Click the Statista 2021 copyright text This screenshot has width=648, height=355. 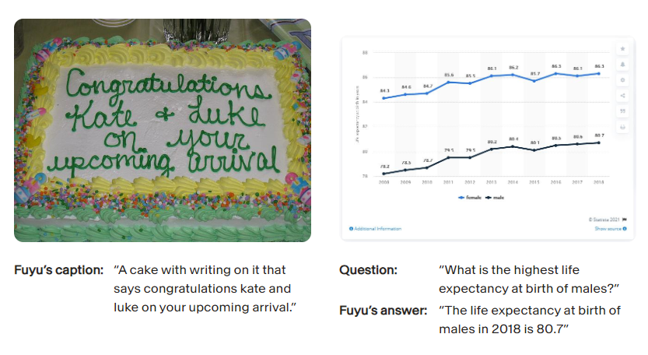pos(601,220)
